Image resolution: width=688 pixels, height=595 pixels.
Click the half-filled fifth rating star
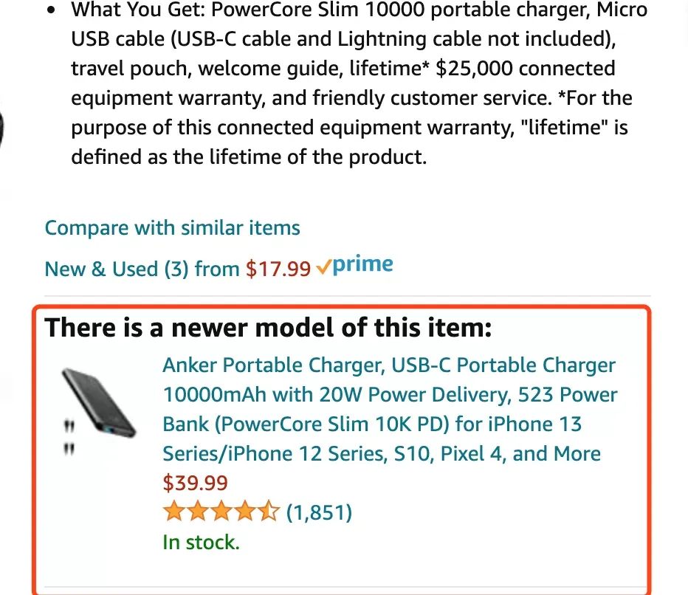269,512
